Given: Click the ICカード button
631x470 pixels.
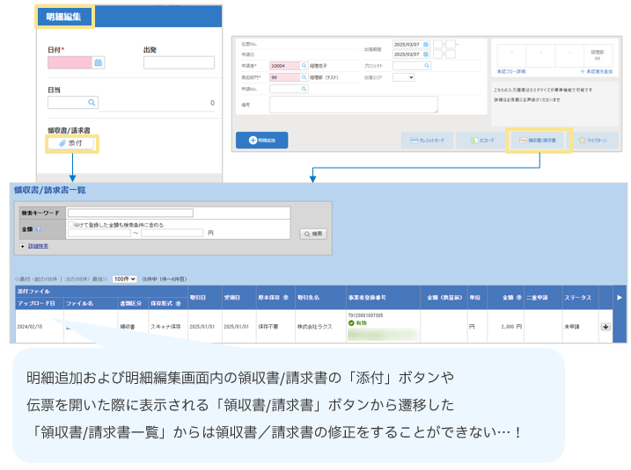Looking at the screenshot, I should [481, 141].
